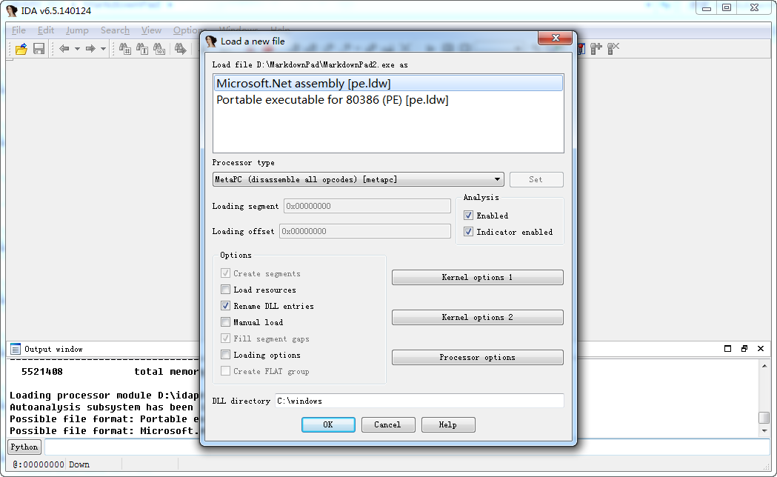
Task: Click the Output window scrollbar thumb
Action: click(764, 418)
